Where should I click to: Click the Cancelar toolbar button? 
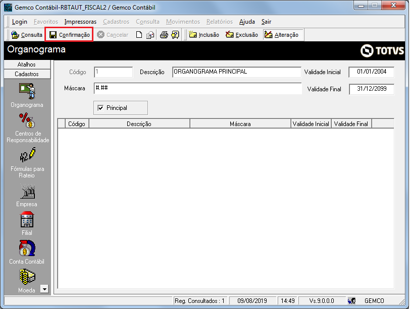click(113, 35)
